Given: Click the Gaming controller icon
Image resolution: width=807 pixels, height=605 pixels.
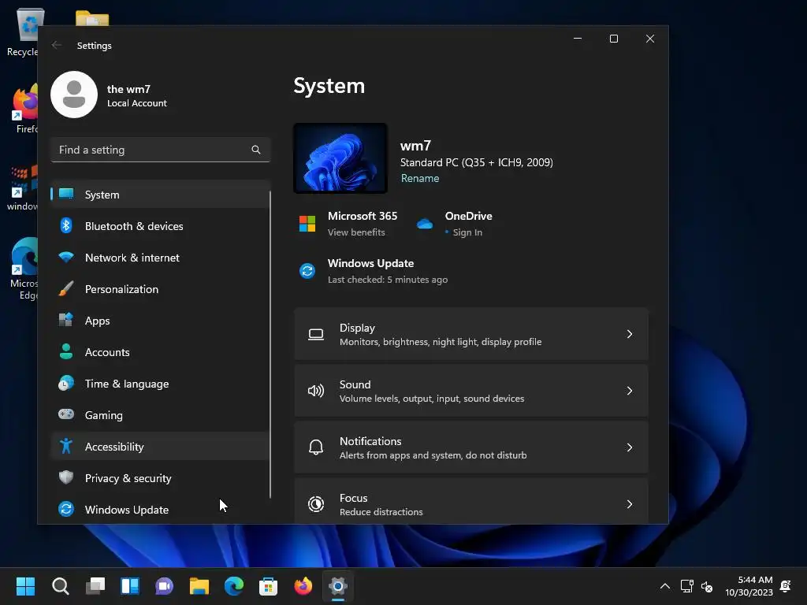Looking at the screenshot, I should click(66, 414).
